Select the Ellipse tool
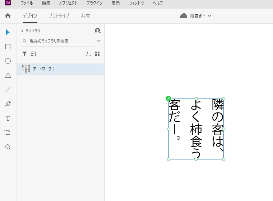Screen dimensions: 273x201 (8, 61)
